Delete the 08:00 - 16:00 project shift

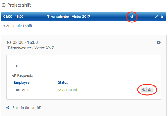pos(162,17)
